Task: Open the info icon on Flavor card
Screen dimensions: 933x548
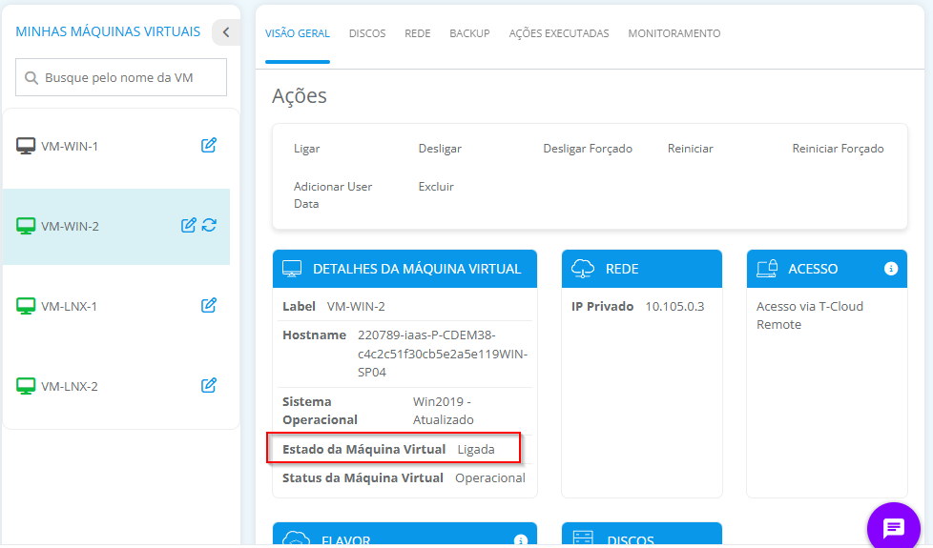Action: 521,541
